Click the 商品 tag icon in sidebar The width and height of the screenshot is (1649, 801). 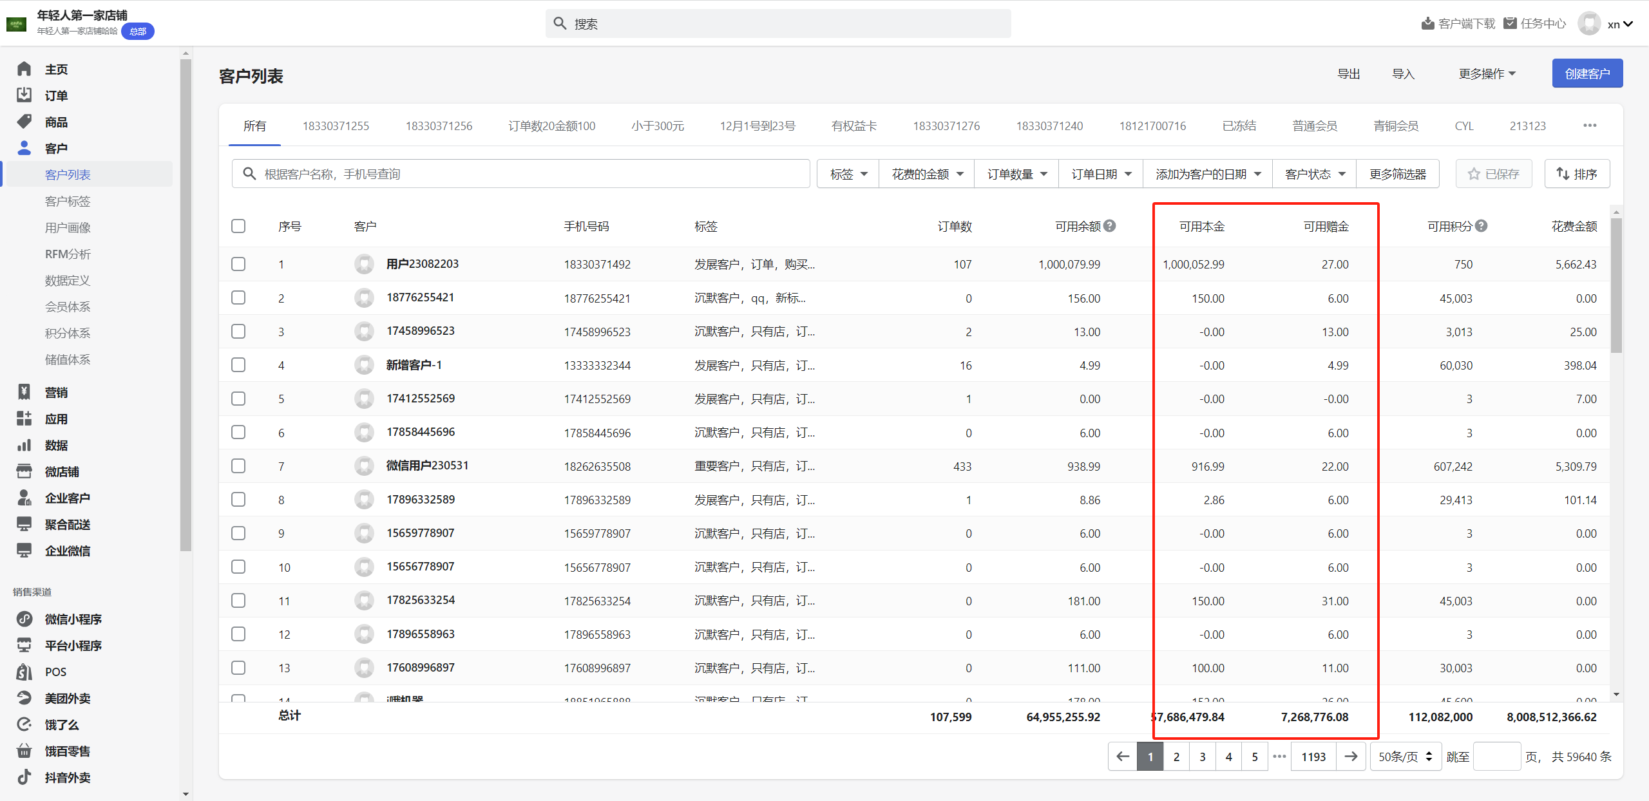24,122
